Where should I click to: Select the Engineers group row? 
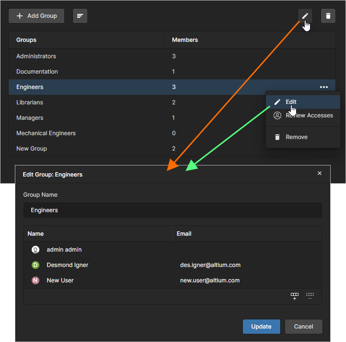pos(172,87)
